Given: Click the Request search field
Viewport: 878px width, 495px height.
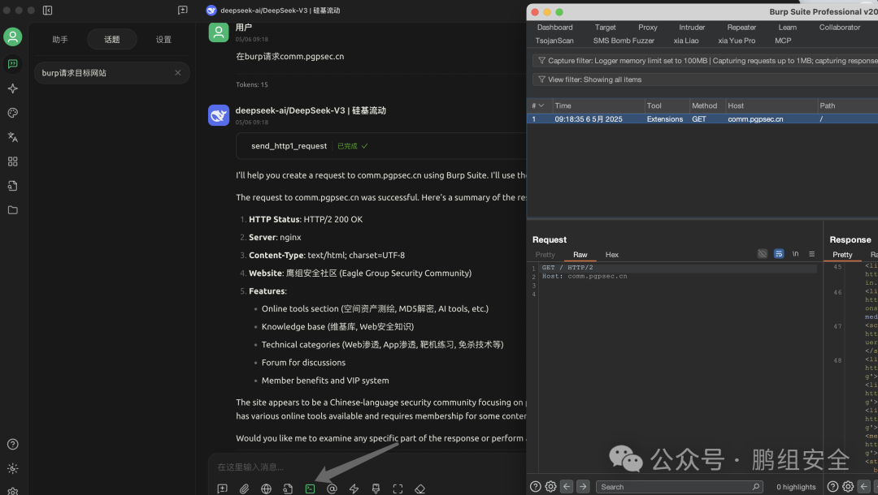Looking at the screenshot, I should 679,487.
